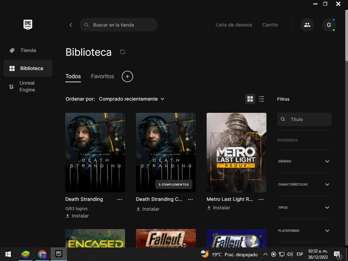The width and height of the screenshot is (348, 261).
Task: Switch to the Favoritos tab
Action: (x=103, y=76)
